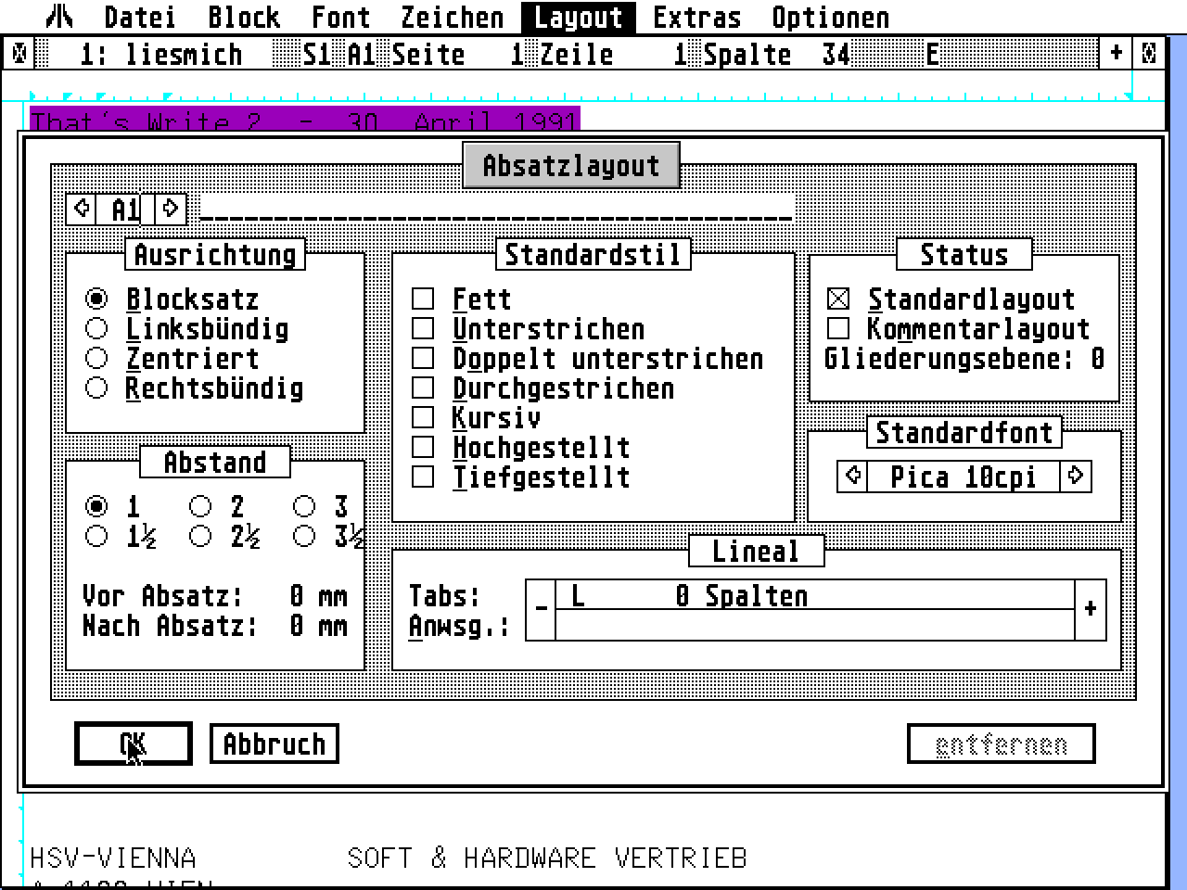Select Linksbündig alignment
1187x890 pixels.
click(96, 329)
